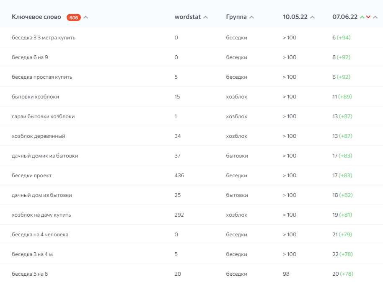The image size is (383, 282).
Task: Click the 98 value in the 10.05.22 column
Action: coord(286,274)
